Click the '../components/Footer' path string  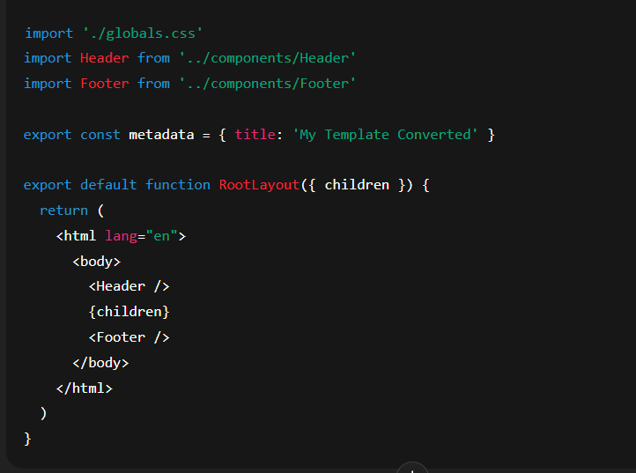(267, 84)
